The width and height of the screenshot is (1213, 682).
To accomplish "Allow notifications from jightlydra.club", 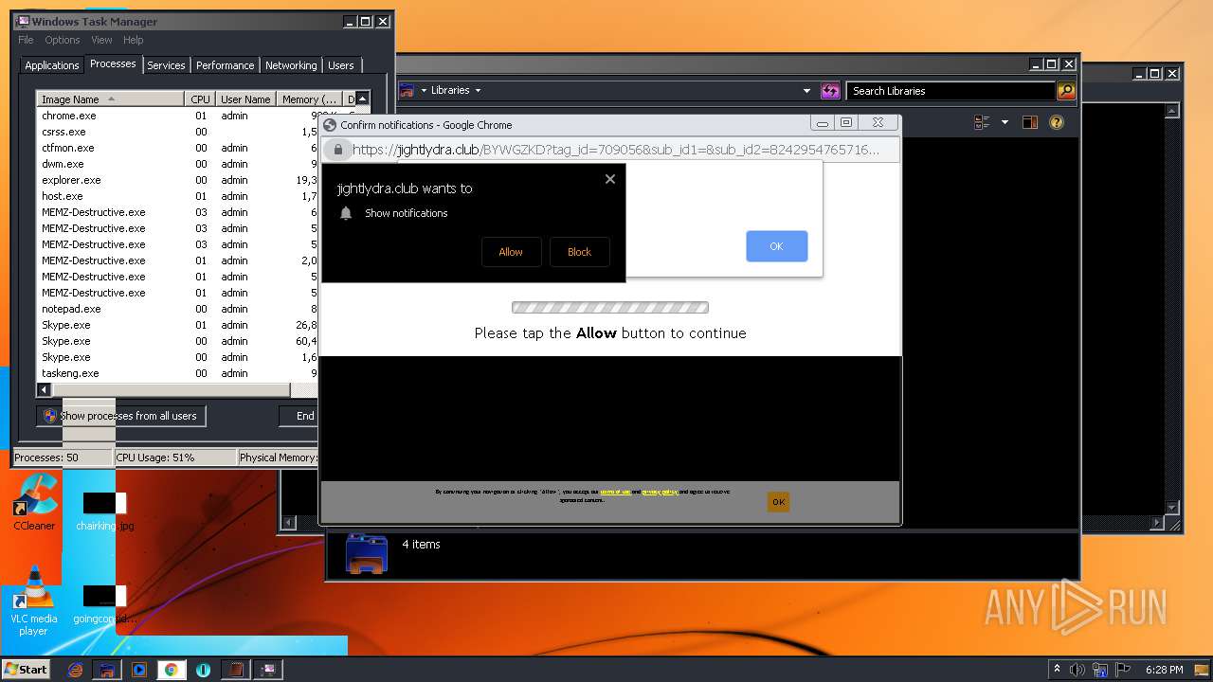I will [x=511, y=252].
